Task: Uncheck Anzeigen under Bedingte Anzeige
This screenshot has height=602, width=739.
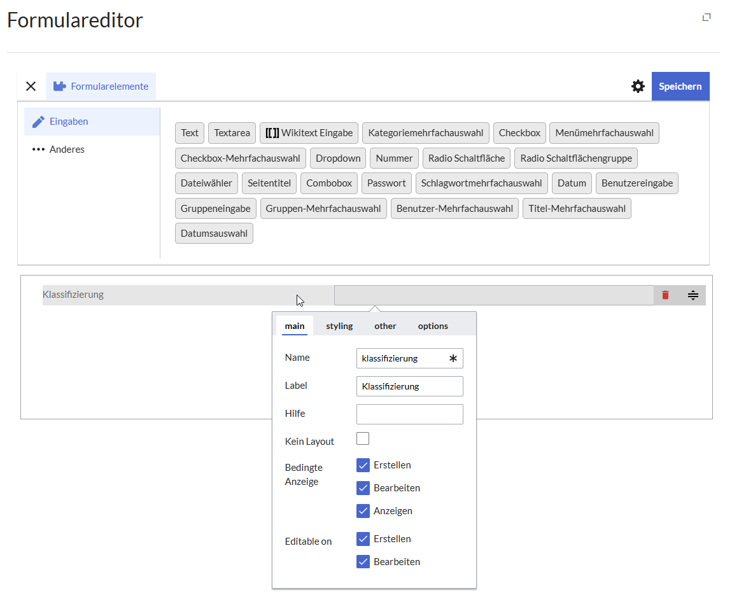Action: [x=363, y=511]
